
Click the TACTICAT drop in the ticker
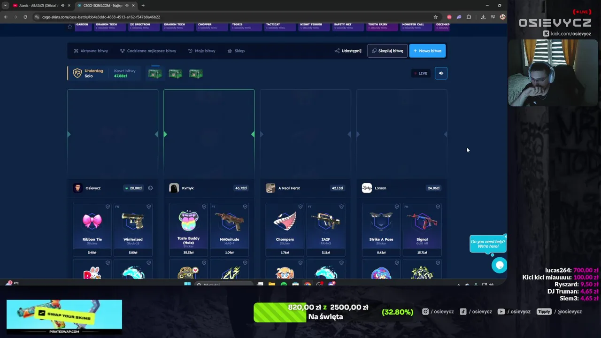pyautogui.click(x=279, y=26)
